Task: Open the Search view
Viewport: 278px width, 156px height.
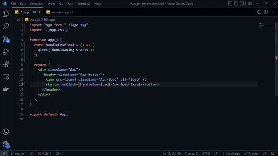Action: [x=6, y=26]
